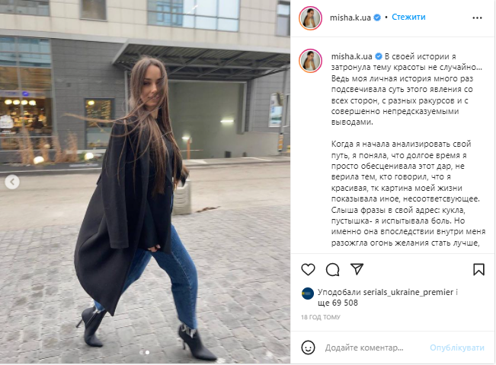Save post with bookmark icon
This screenshot has height=365, width=496.
coord(478,270)
